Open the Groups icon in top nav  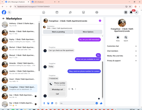pyautogui.click(x=97, y=12)
